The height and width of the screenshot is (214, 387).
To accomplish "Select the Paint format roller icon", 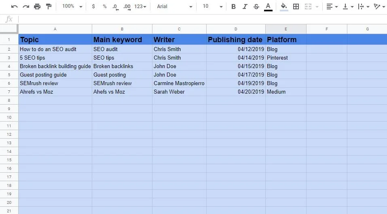I will click(49, 6).
